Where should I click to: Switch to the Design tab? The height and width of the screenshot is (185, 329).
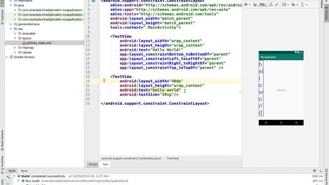[93, 164]
